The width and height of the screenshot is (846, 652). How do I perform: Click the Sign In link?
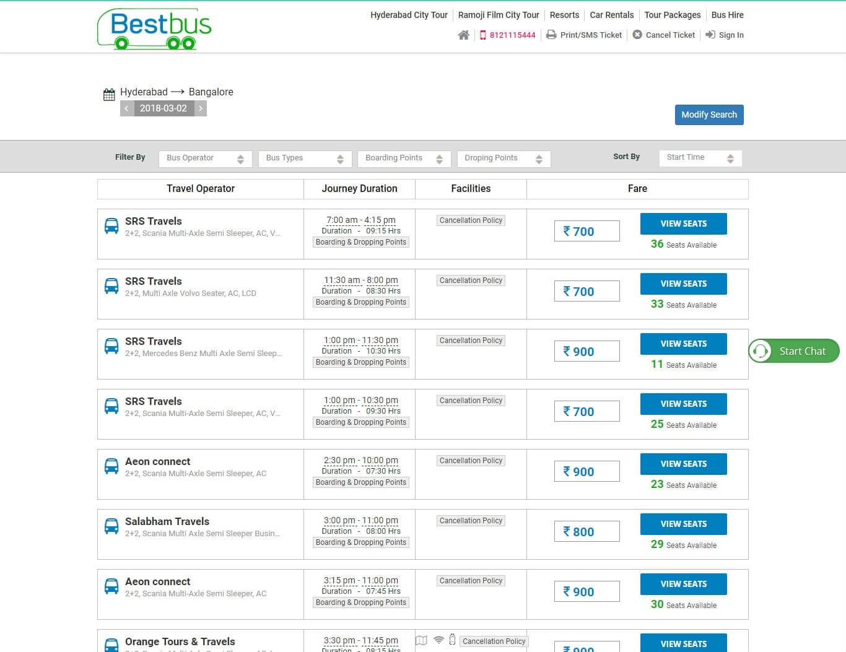[725, 35]
